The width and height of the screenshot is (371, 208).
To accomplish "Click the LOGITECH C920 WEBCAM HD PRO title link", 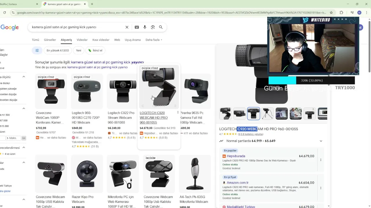I will coord(154,118).
